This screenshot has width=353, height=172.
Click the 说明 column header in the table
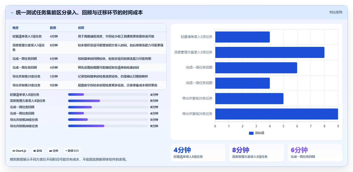(81, 28)
